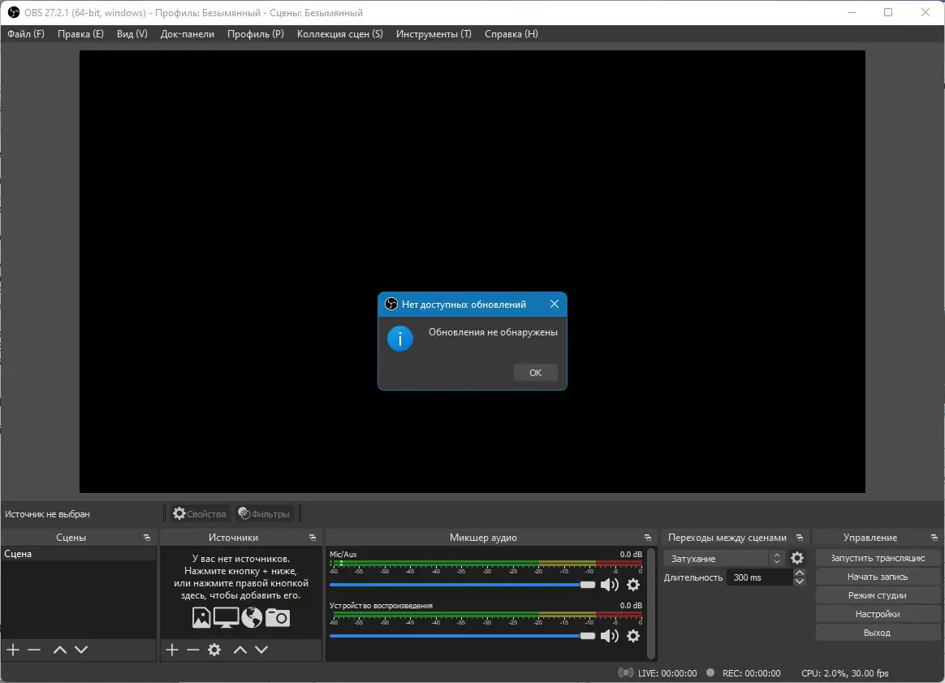Enable Режим студии

pos(878,594)
